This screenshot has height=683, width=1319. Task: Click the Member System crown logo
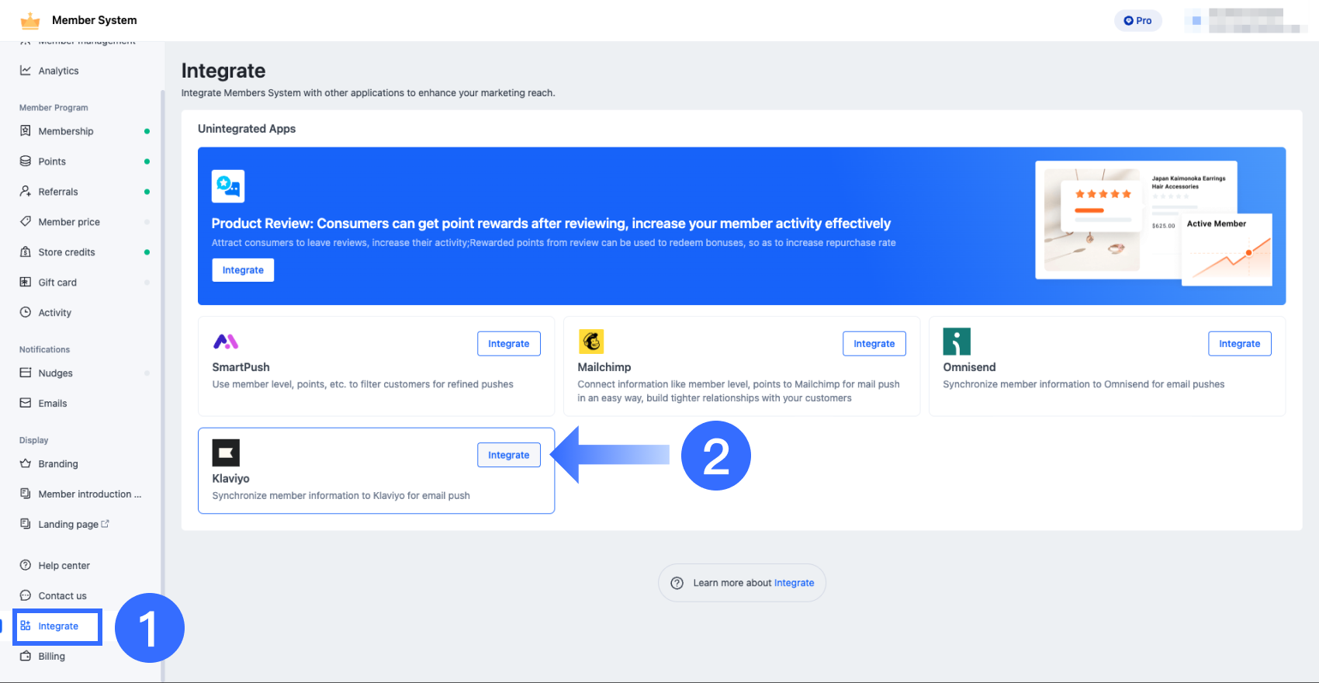[30, 20]
